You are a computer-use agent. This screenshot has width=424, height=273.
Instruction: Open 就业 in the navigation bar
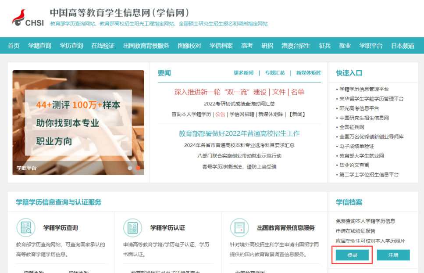345,46
